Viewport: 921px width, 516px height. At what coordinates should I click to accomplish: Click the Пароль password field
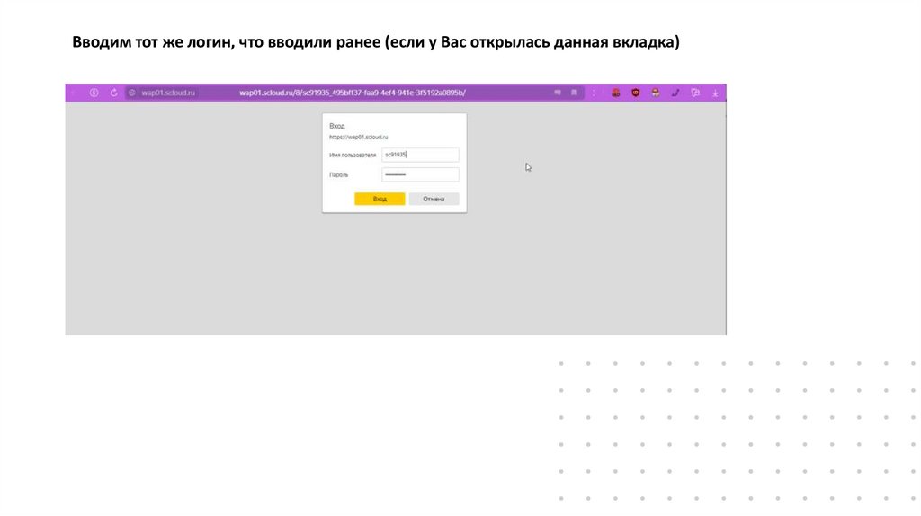click(x=420, y=174)
